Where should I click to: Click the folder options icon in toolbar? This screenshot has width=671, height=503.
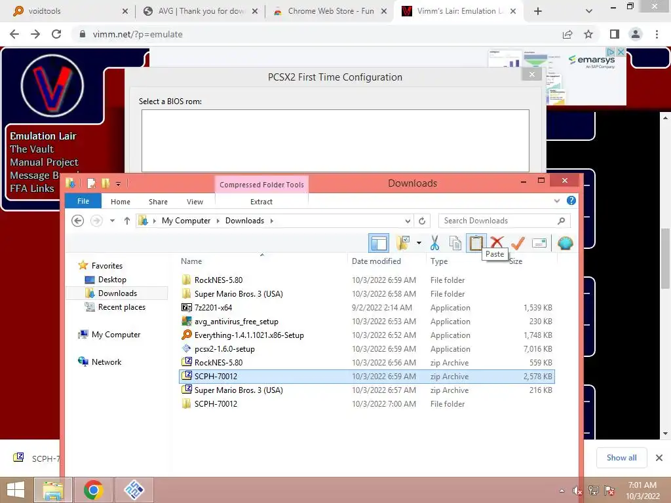pyautogui.click(x=403, y=243)
